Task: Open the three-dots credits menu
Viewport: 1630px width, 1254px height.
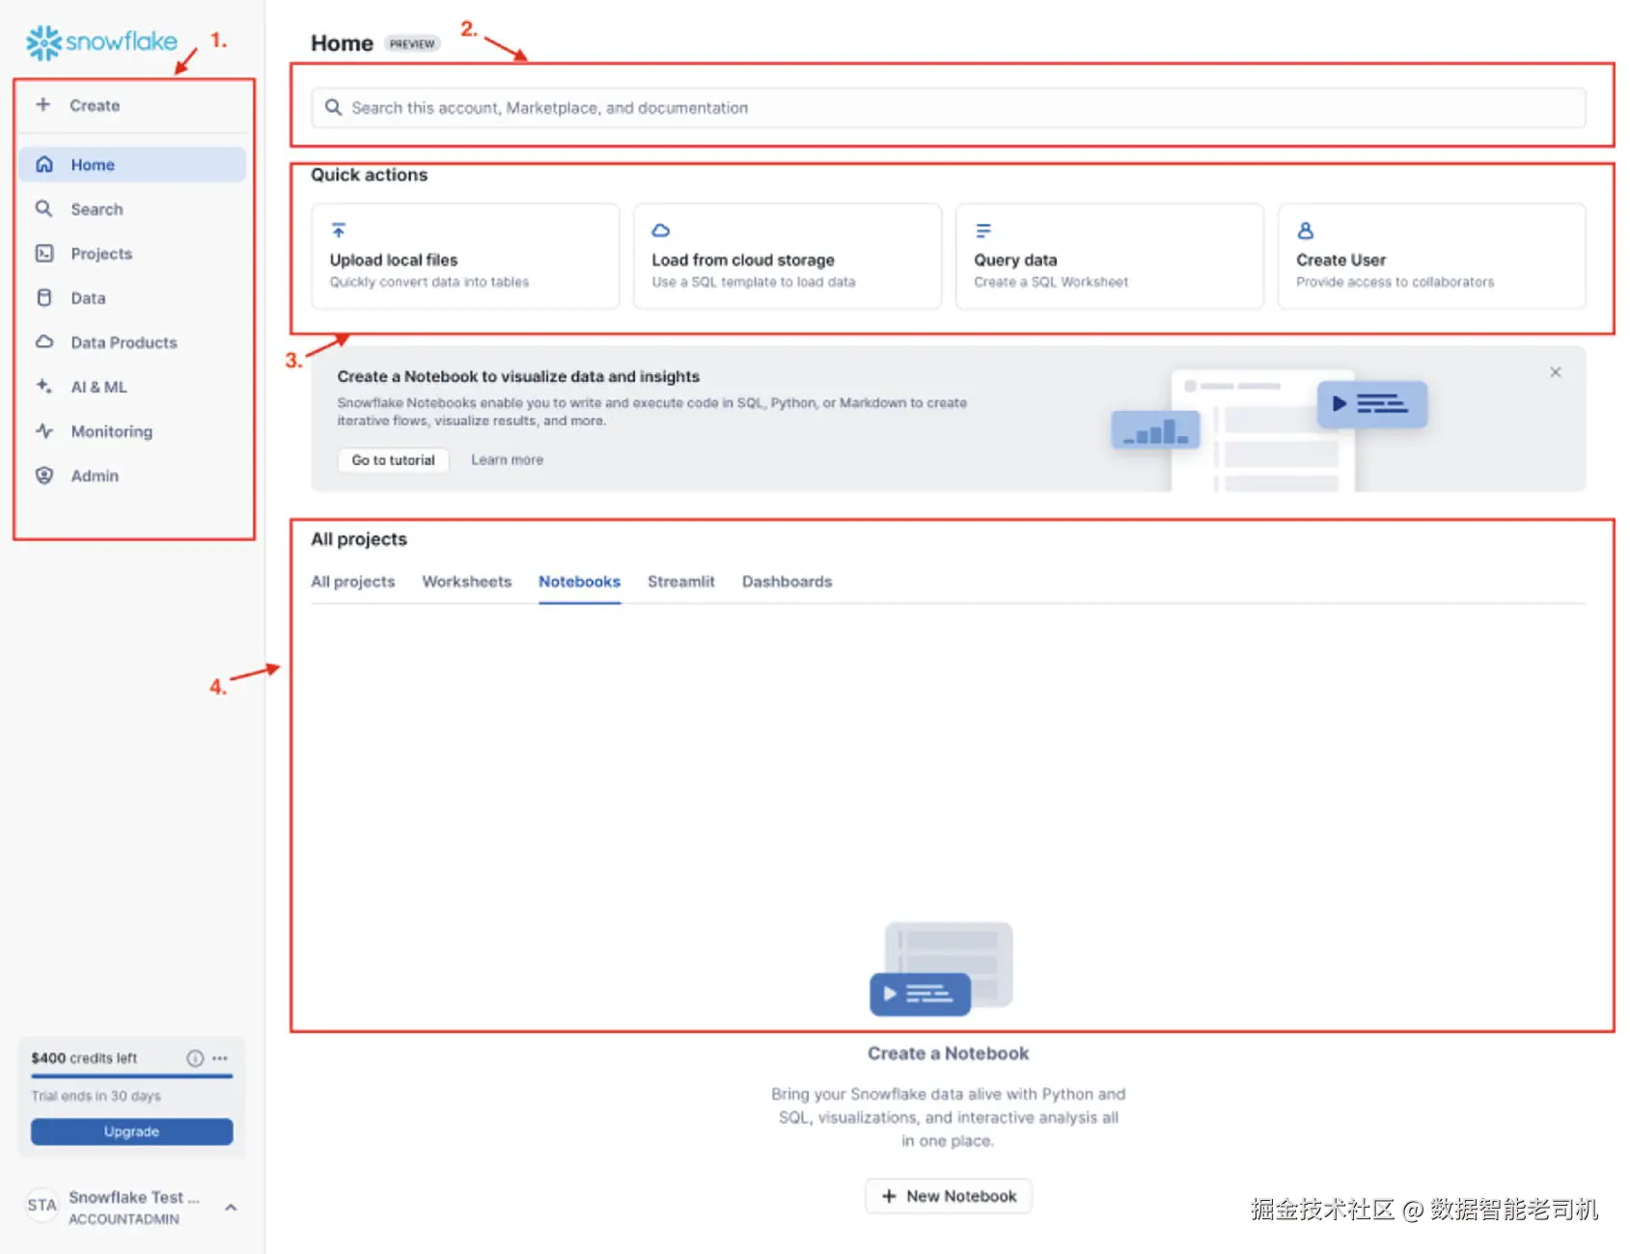Action: [220, 1058]
